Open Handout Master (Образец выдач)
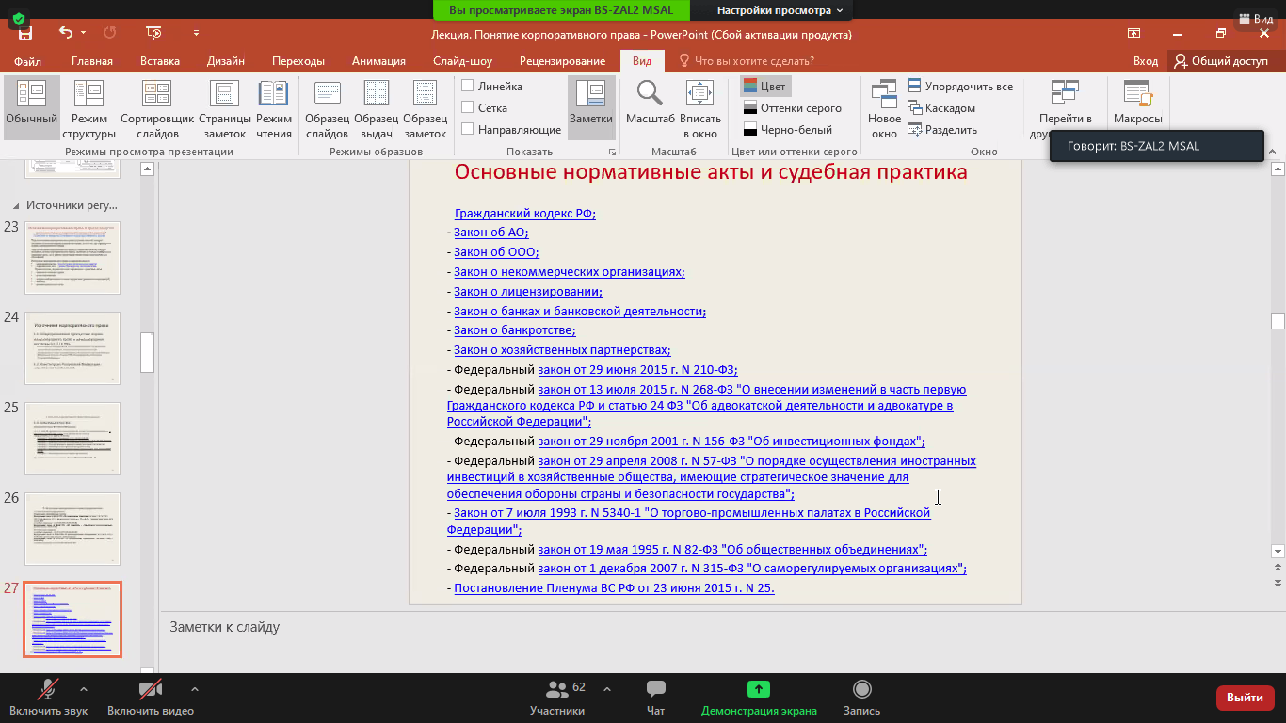This screenshot has width=1286, height=723. coord(376,107)
